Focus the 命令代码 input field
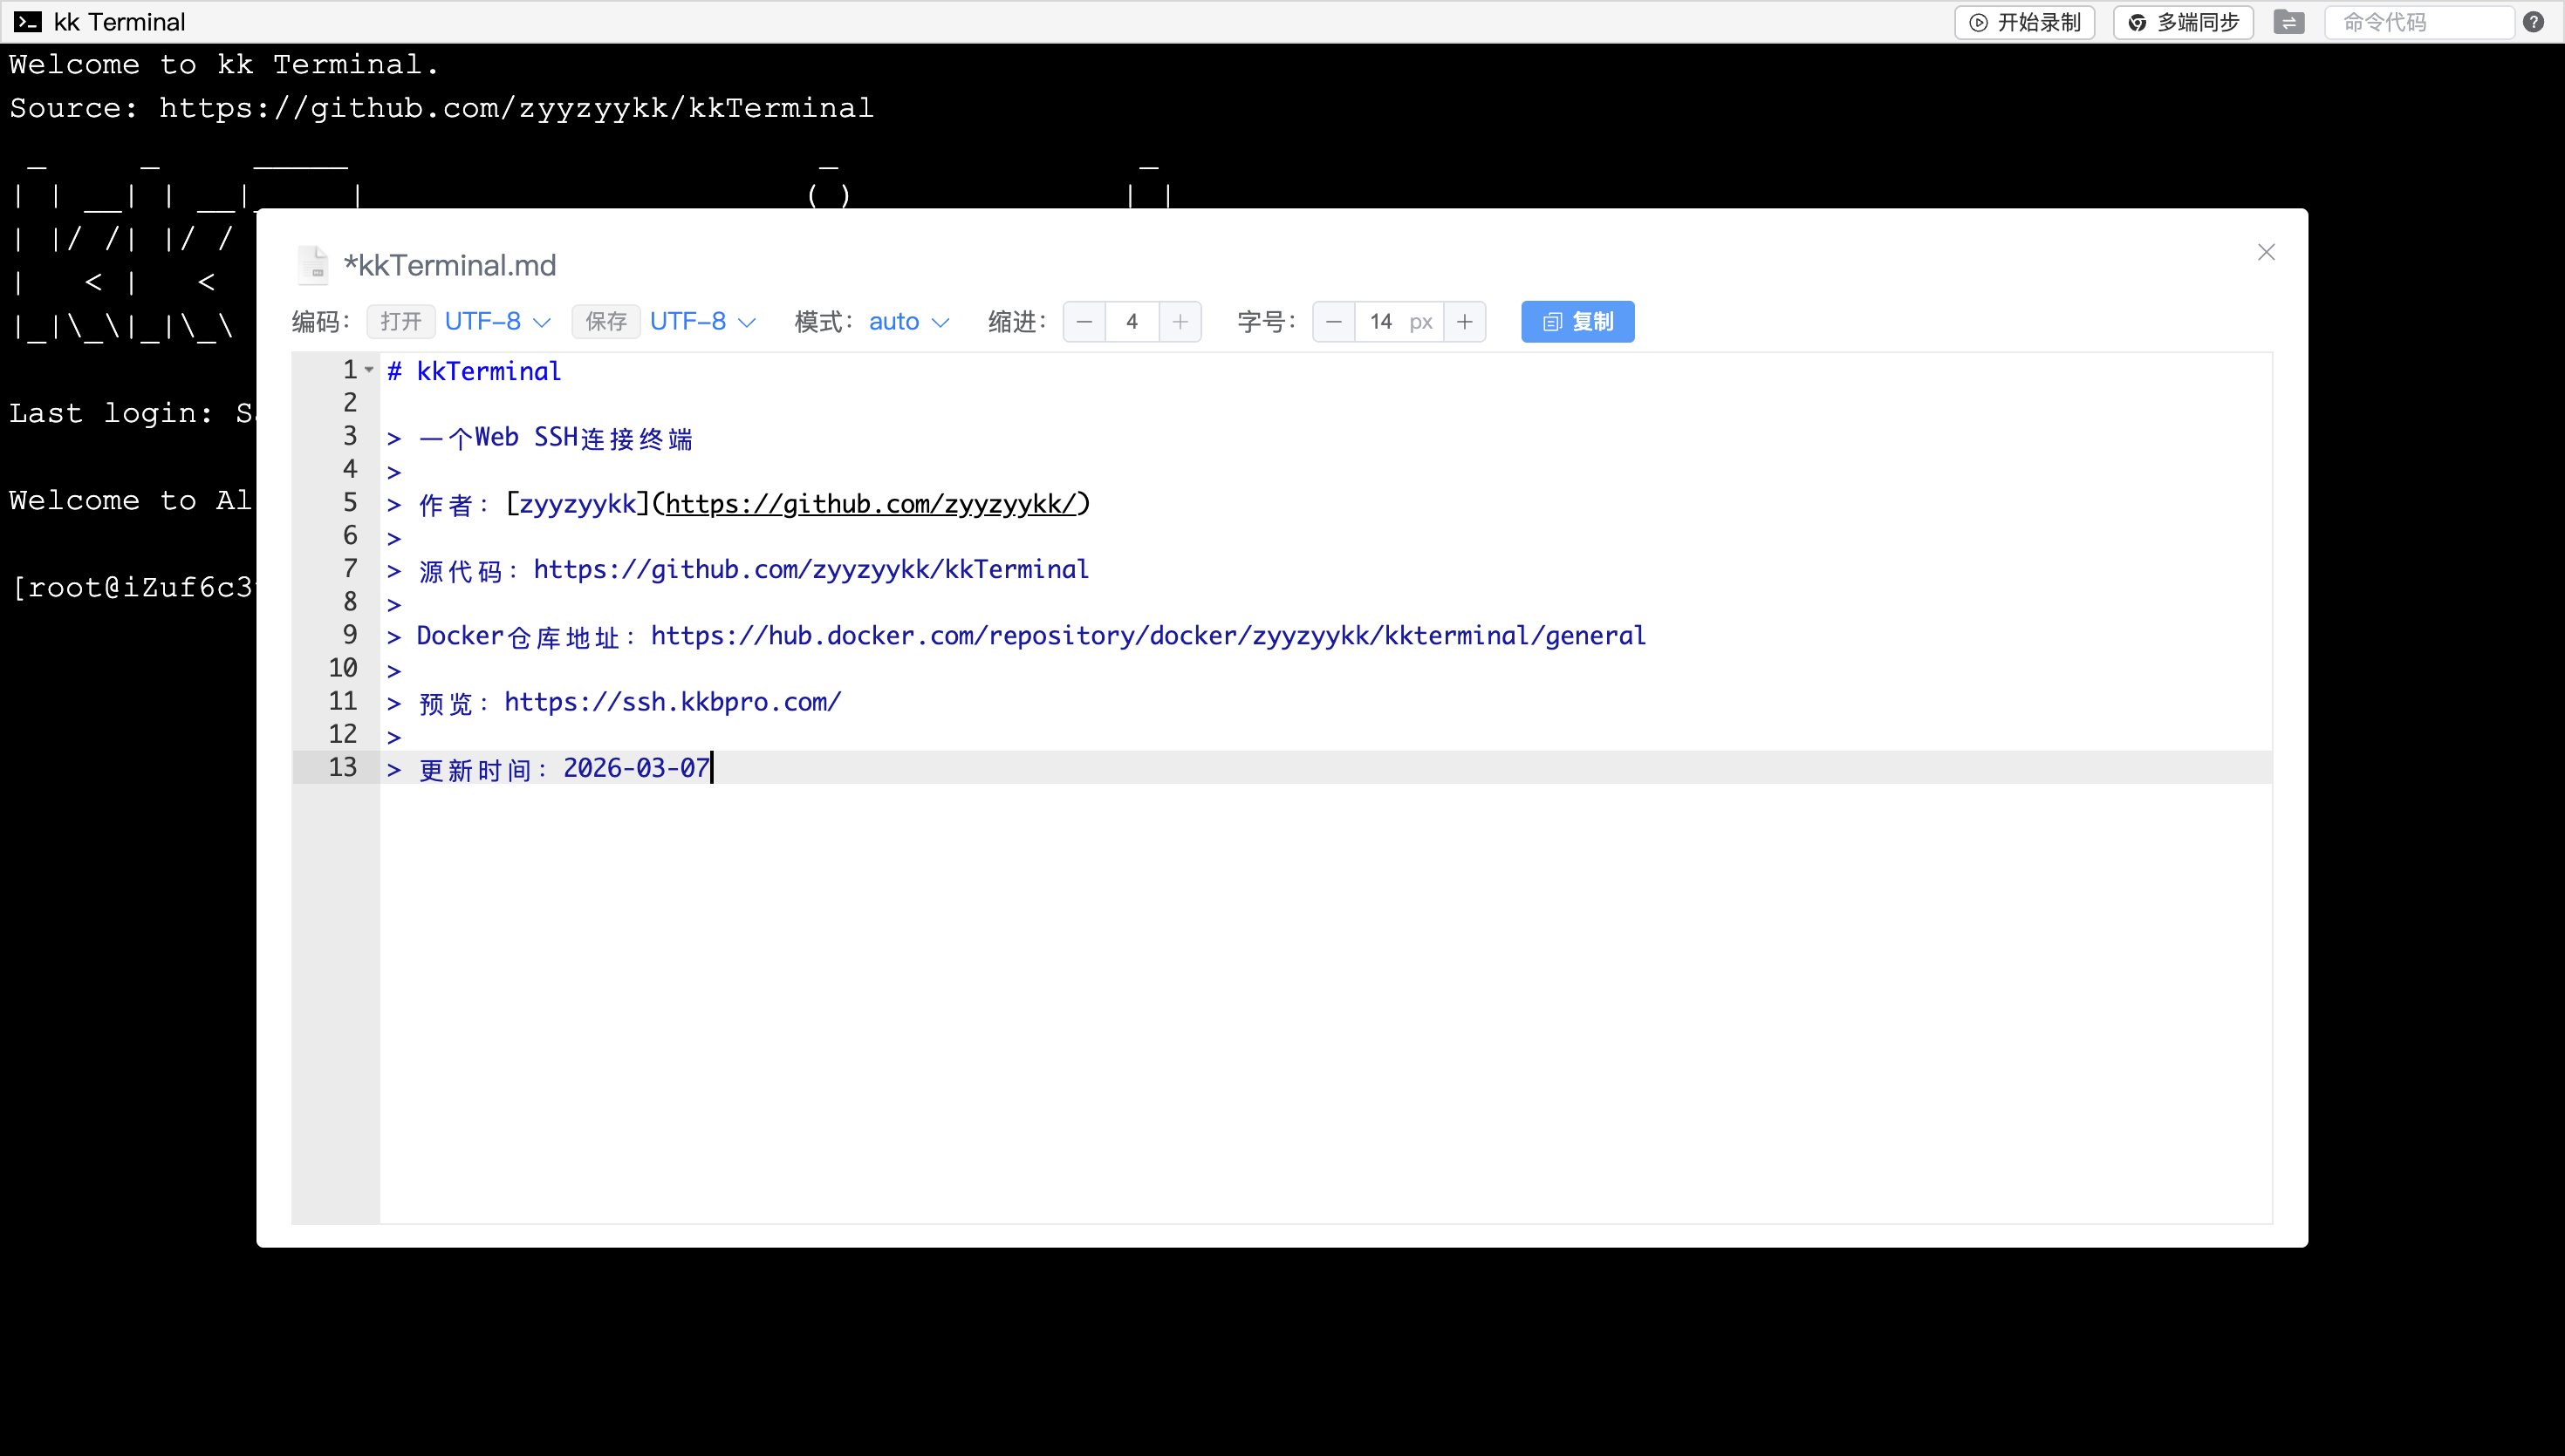Image resolution: width=2565 pixels, height=1456 pixels. [x=2419, y=22]
